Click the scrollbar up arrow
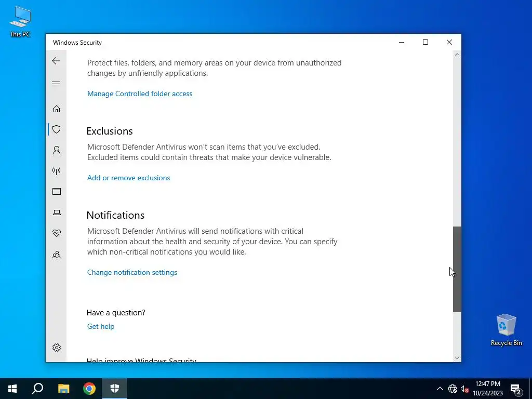Image resolution: width=532 pixels, height=399 pixels. pos(457,55)
